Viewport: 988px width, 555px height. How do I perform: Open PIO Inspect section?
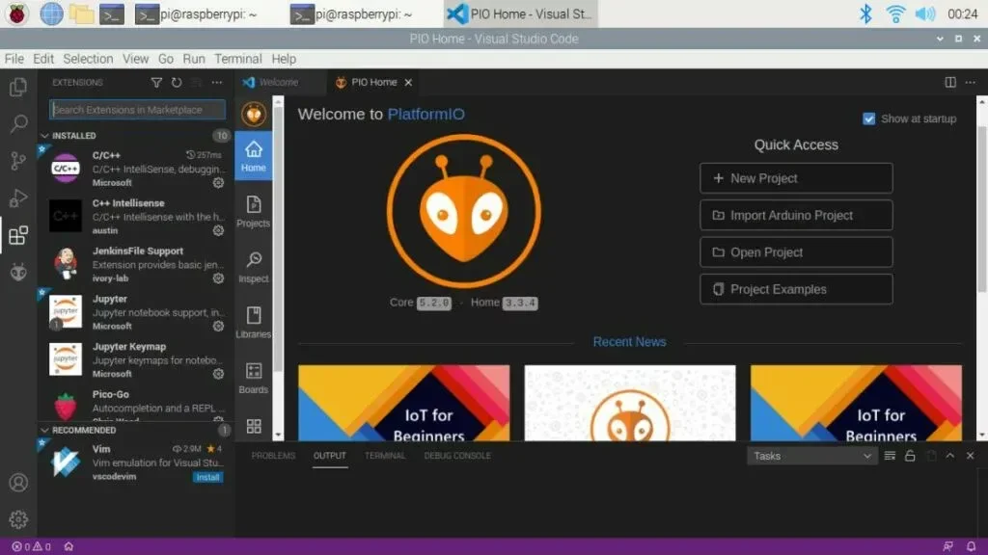coord(254,267)
